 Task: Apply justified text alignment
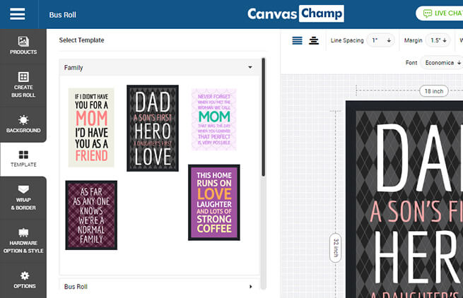click(297, 41)
